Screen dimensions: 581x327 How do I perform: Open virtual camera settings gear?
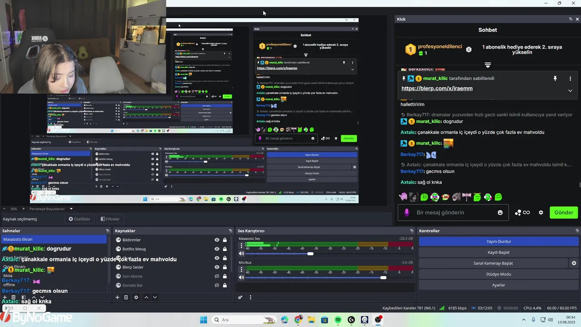tap(574, 263)
